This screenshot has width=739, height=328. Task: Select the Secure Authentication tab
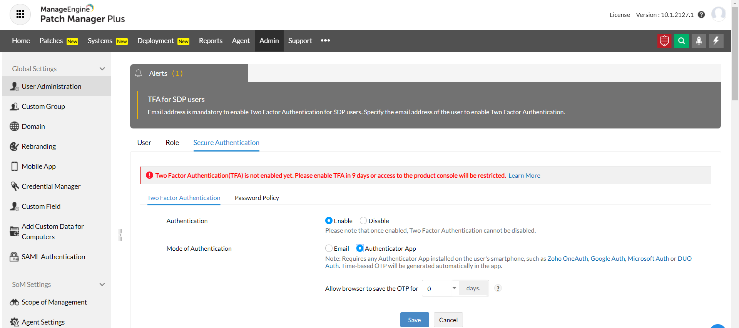(226, 143)
